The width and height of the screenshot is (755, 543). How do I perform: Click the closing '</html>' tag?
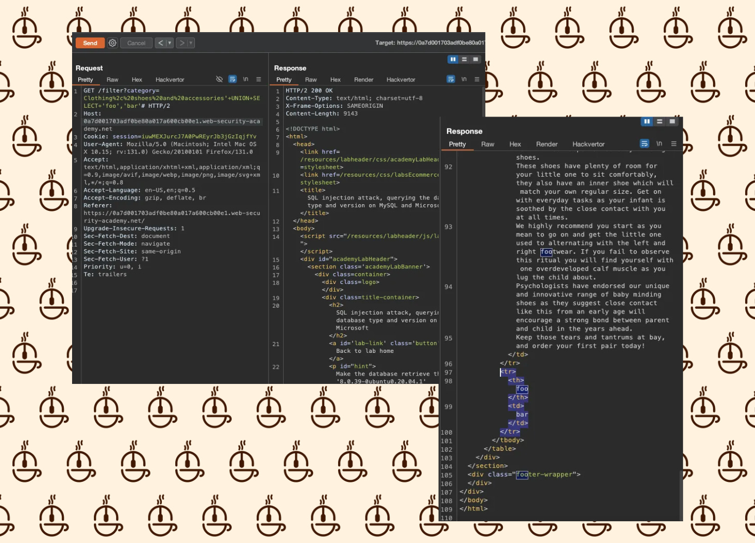click(x=474, y=508)
